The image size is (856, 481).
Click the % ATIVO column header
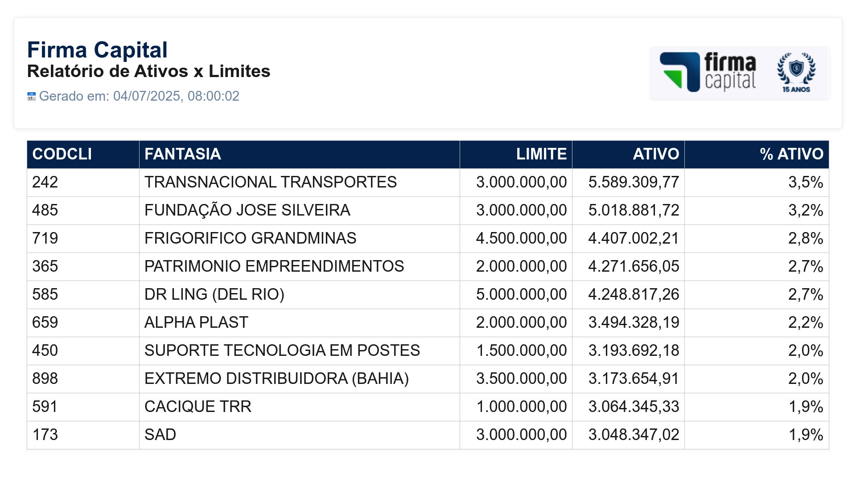coord(791,154)
